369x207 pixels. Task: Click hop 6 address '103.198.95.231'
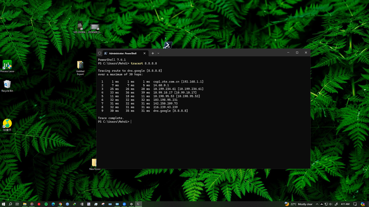point(165,100)
